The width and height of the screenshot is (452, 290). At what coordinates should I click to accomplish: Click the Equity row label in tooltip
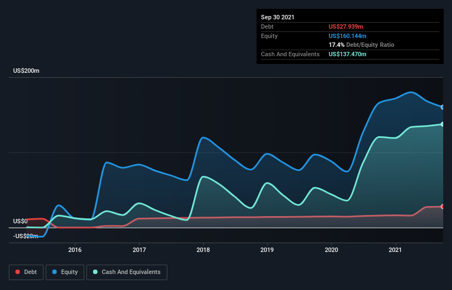269,36
